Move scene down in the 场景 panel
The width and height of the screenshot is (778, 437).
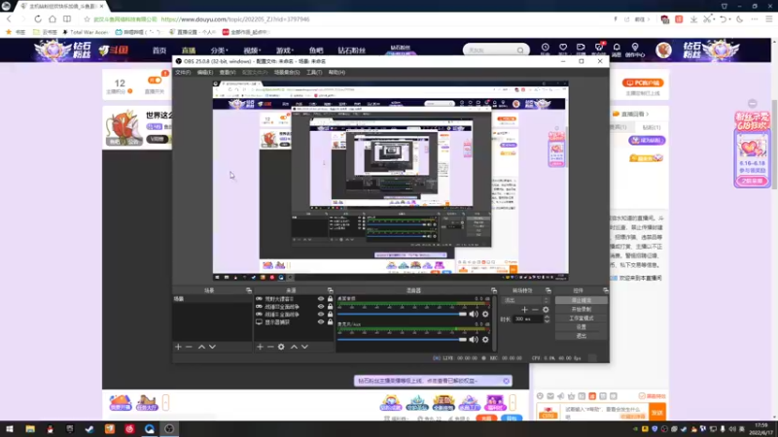pos(212,347)
